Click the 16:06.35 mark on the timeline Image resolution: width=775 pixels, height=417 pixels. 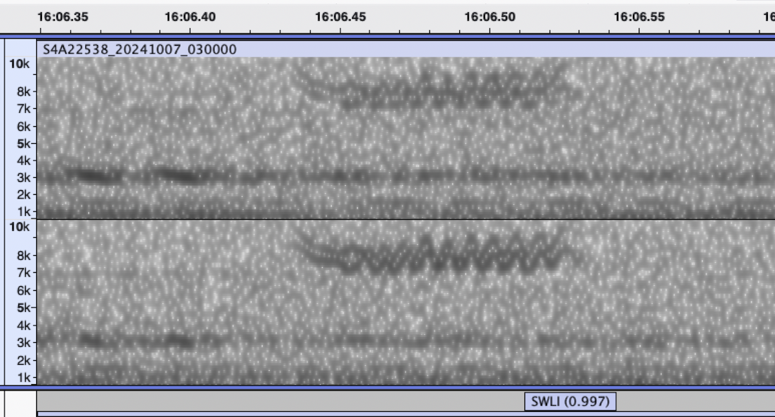pos(63,17)
